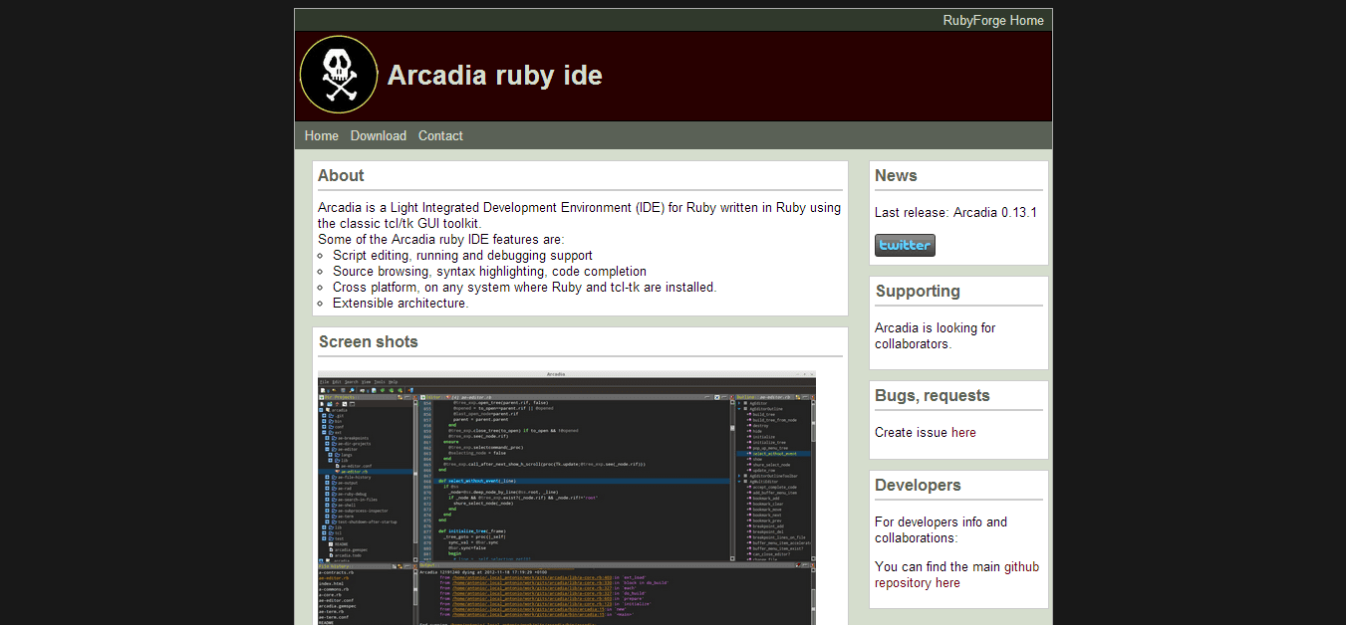Click the Supporting heading
The image size is (1346, 625).
pos(918,292)
